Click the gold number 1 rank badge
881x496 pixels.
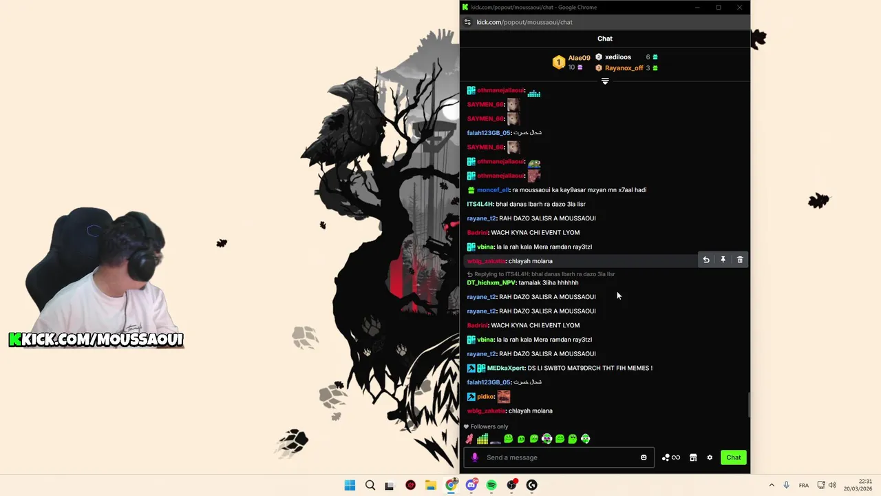(x=559, y=63)
